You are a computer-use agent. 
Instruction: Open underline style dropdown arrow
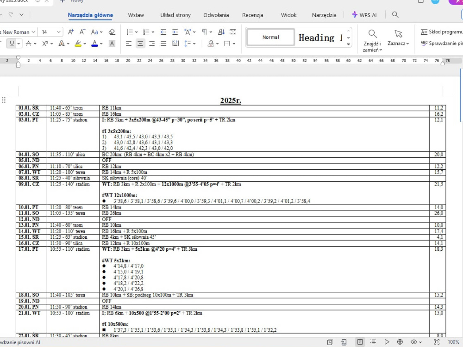(x=19, y=43)
